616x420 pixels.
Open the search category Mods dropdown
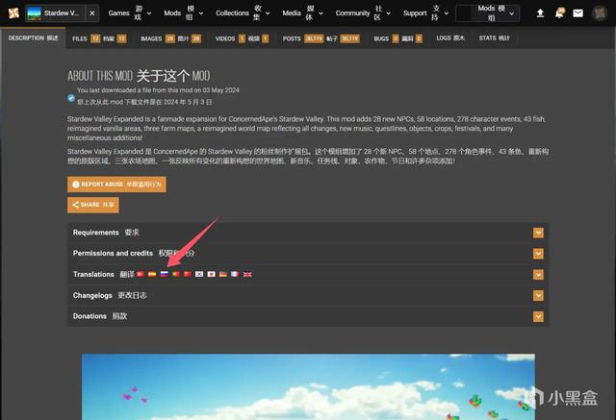pos(496,13)
